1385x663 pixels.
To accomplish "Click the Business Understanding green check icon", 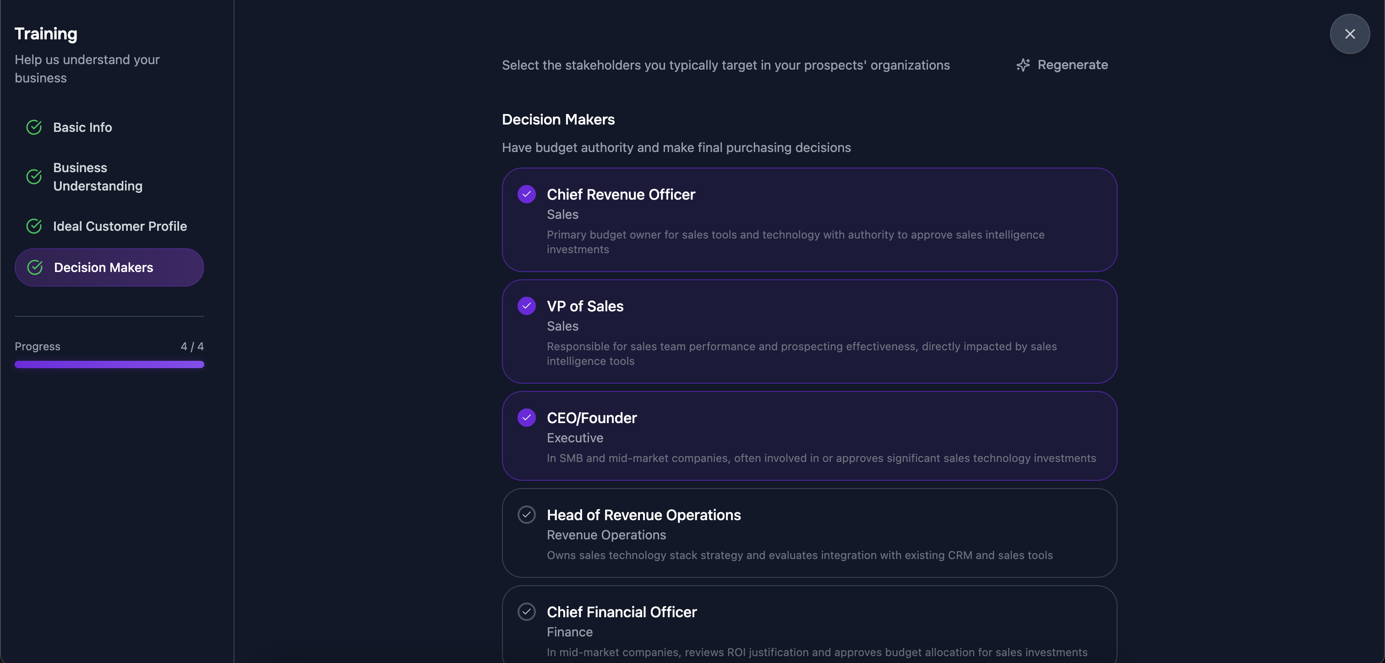I will (x=33, y=177).
